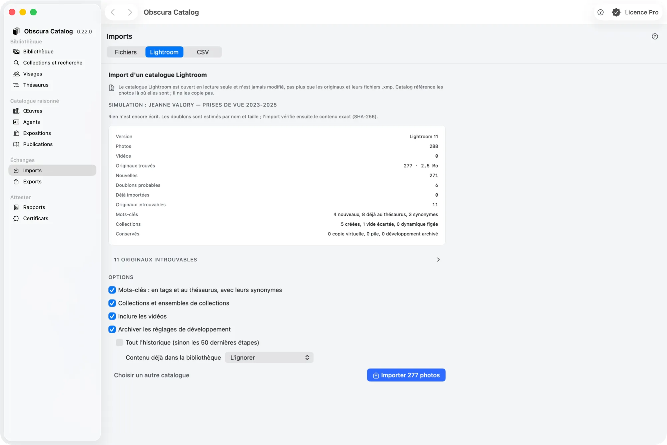This screenshot has height=445, width=667.
Task: Enable Tout l'historique checkbox
Action: (119, 343)
